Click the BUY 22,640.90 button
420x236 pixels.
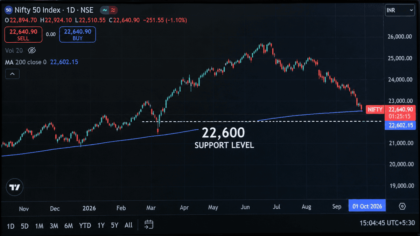pos(78,35)
